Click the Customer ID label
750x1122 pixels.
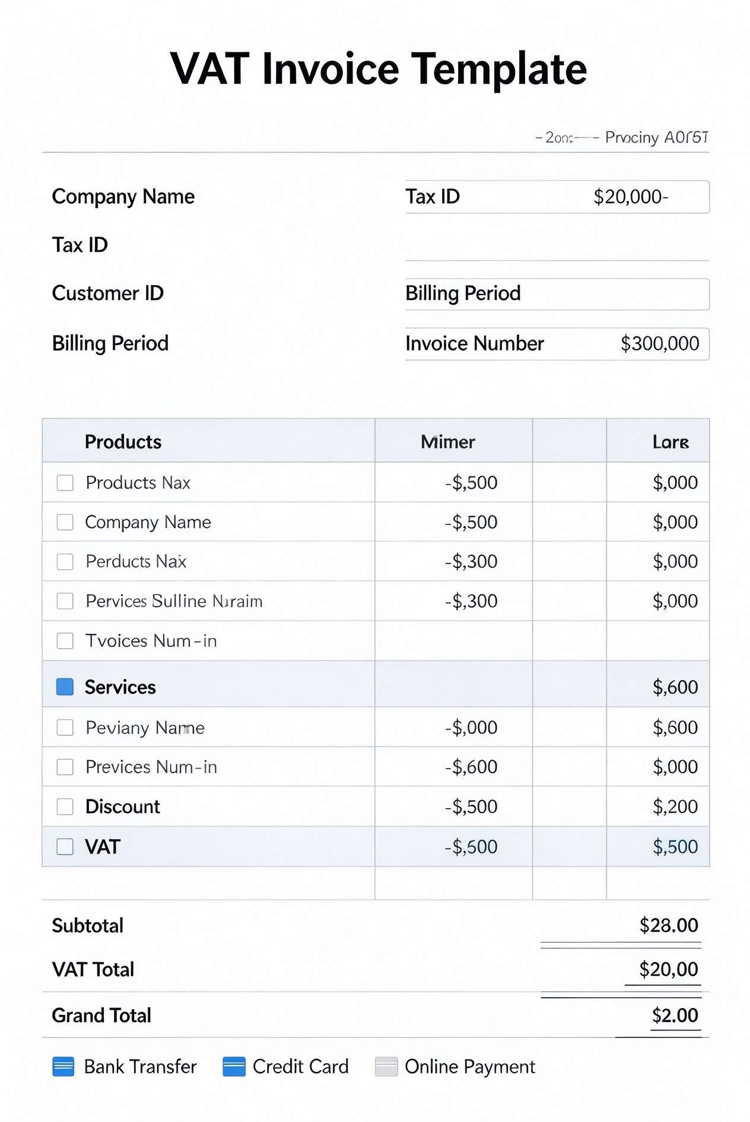pyautogui.click(x=107, y=293)
